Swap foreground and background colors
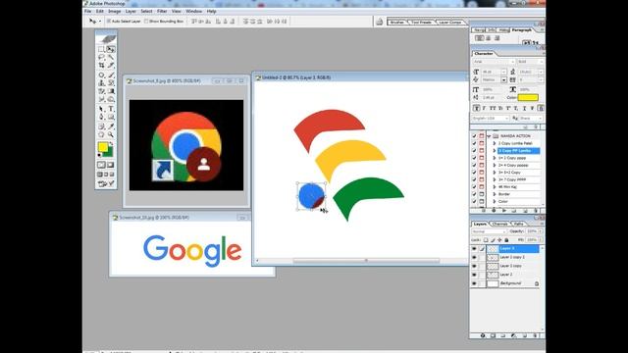 111,143
